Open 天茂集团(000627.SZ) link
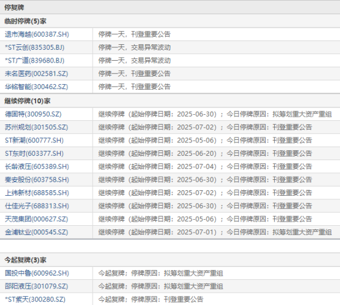 pos(36,219)
